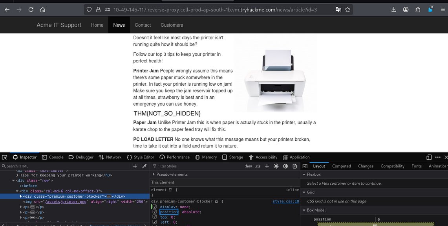
Task: Open the Firefox application menu
Action: click(443, 10)
